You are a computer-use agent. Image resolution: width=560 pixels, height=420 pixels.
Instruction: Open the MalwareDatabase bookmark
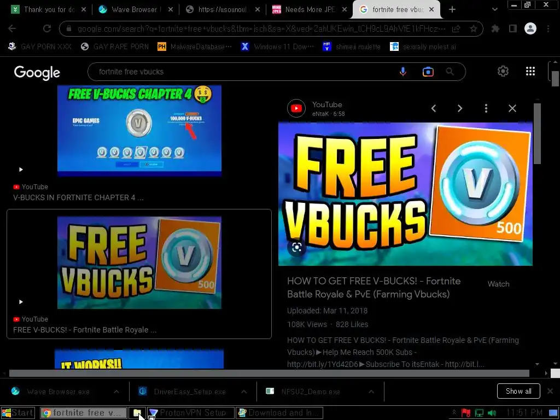click(x=195, y=47)
